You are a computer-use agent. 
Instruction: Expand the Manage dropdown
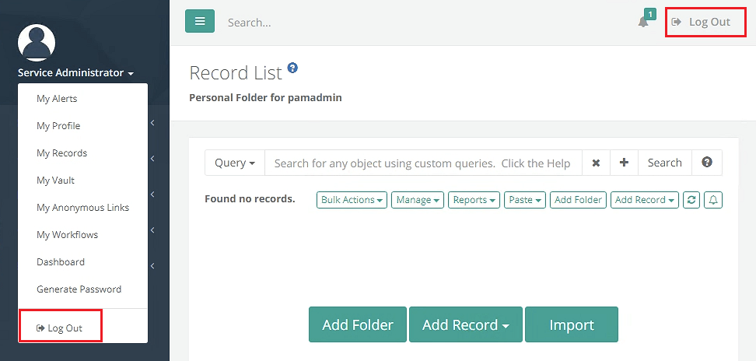[419, 200]
